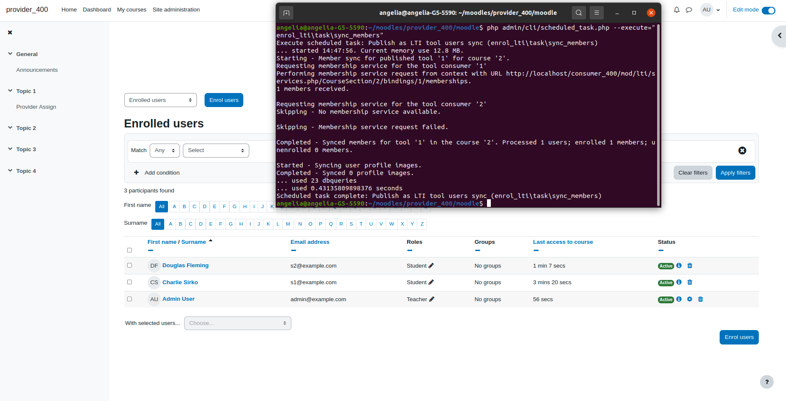Sort by Email address column
The height and width of the screenshot is (401, 786).
coord(310,242)
